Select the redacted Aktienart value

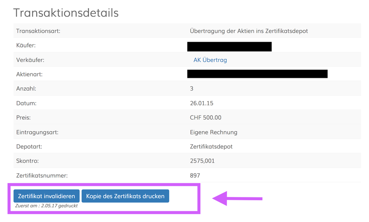[x=257, y=74]
